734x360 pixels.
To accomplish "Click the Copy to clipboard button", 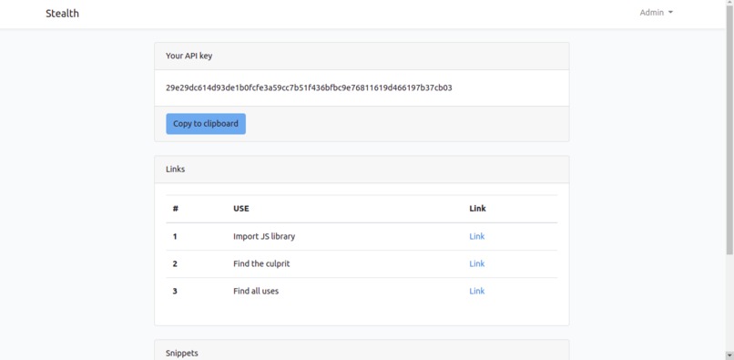I will coord(206,124).
